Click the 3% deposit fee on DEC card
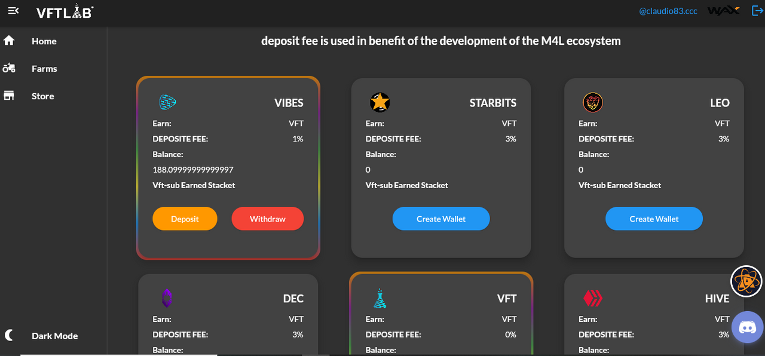The width and height of the screenshot is (765, 356). [x=298, y=334]
